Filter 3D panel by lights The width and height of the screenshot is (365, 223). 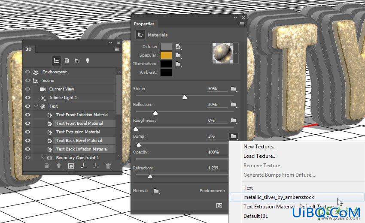pyautogui.click(x=88, y=61)
